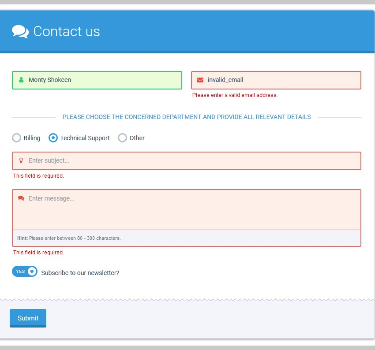Click into the Enter message textarea
This screenshot has width=375, height=350.
pyautogui.click(x=187, y=210)
